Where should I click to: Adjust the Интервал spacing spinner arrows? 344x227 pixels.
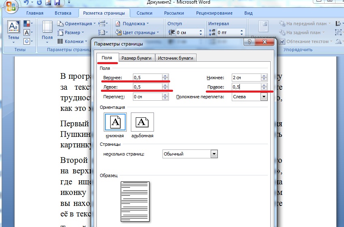pos(241,32)
